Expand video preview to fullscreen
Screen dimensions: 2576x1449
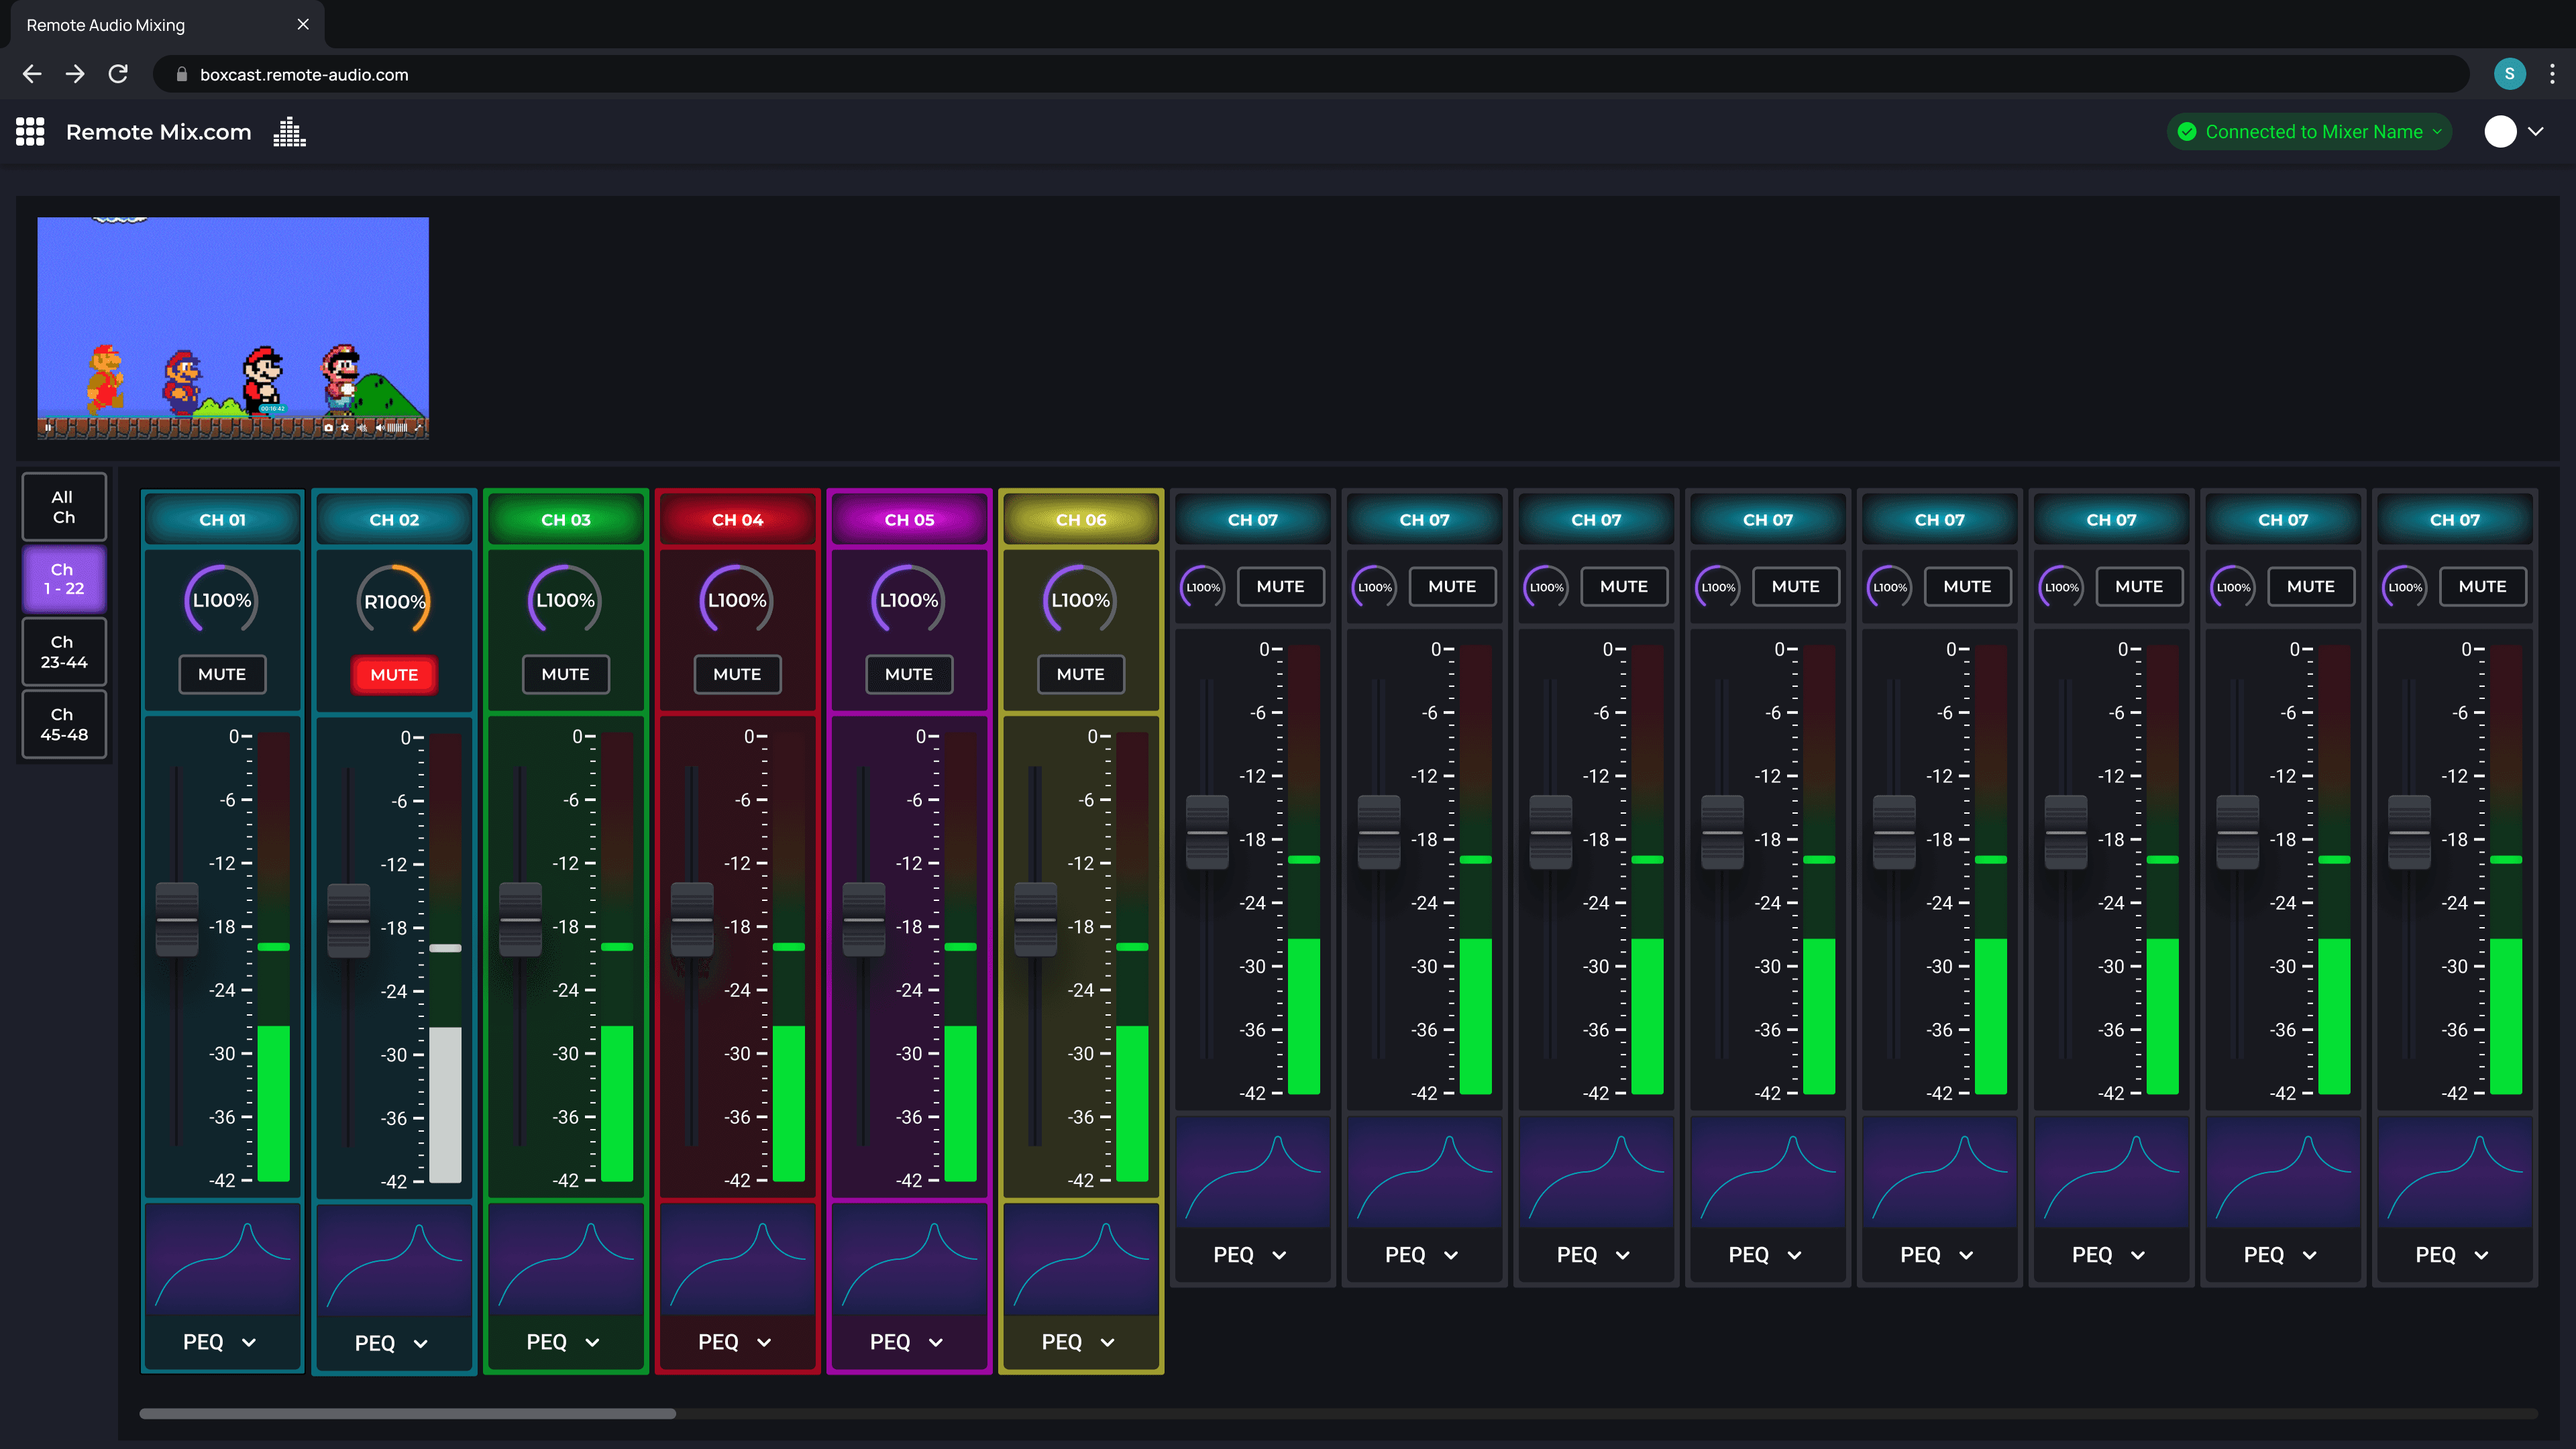(418, 428)
